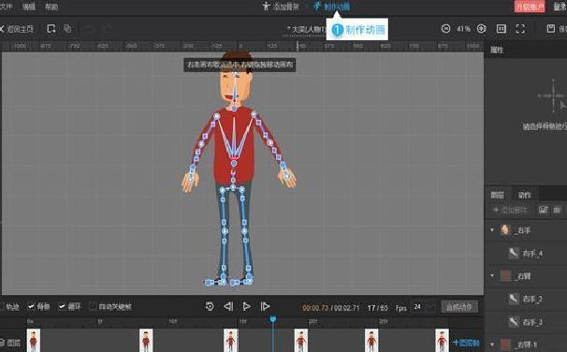Zoom in with the plus circle icon
Screen dimensions: 567x352
(481, 29)
